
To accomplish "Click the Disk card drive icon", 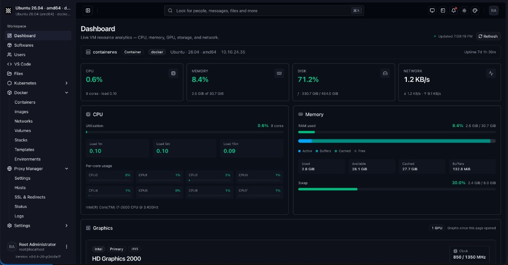I will pyautogui.click(x=385, y=73).
